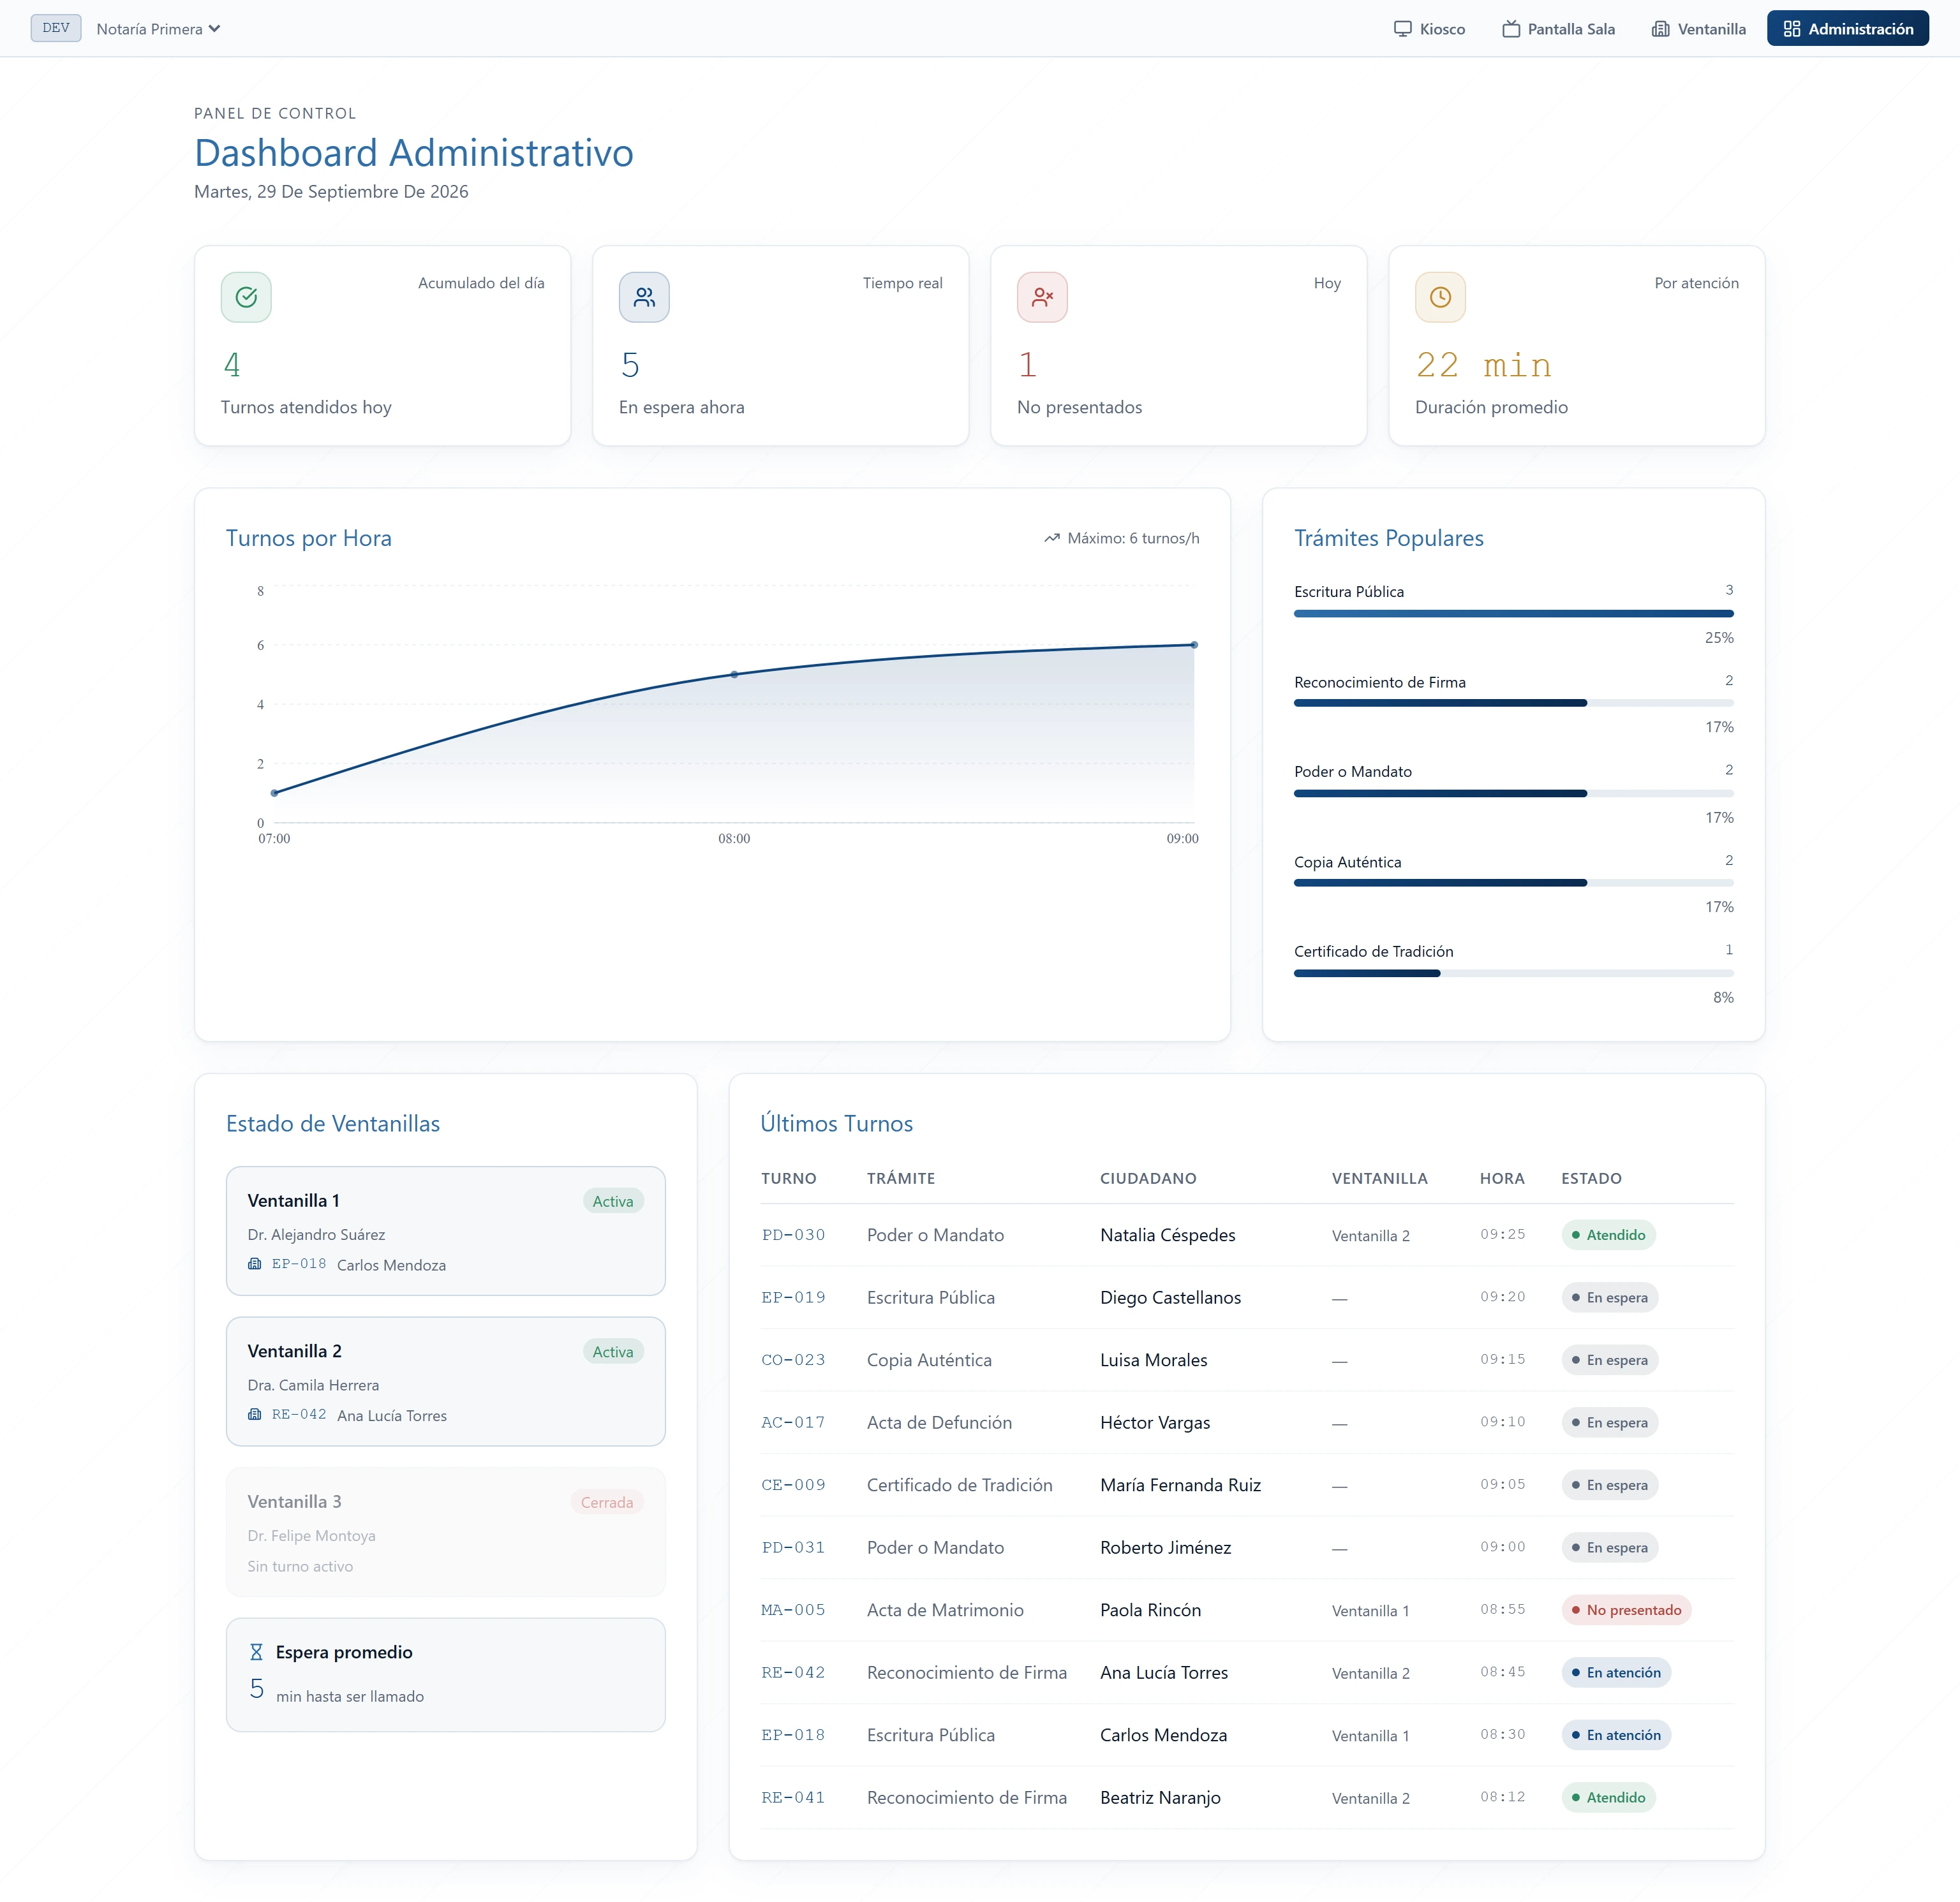This screenshot has width=1960, height=1902.
Task: Go to the Ventanilla section
Action: 1698,29
